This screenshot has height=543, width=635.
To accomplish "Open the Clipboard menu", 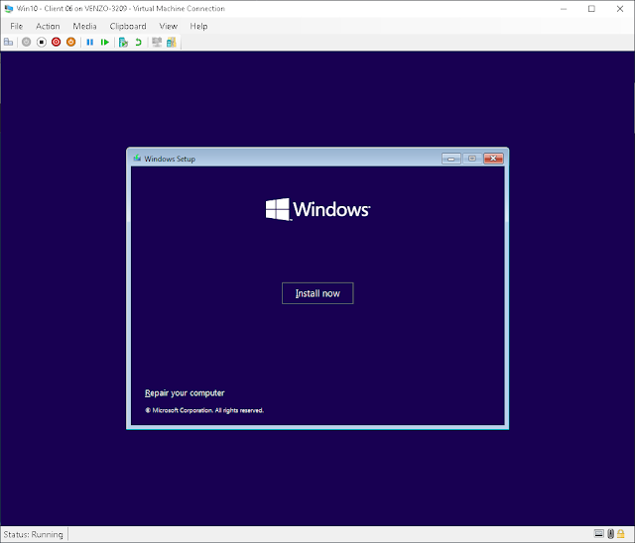I will pos(128,27).
